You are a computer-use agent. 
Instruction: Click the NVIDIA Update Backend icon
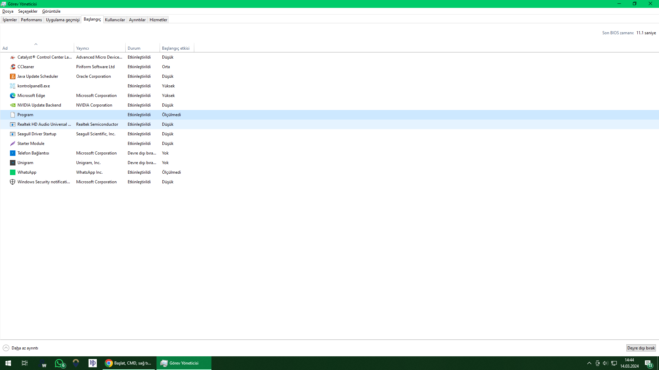click(x=13, y=105)
